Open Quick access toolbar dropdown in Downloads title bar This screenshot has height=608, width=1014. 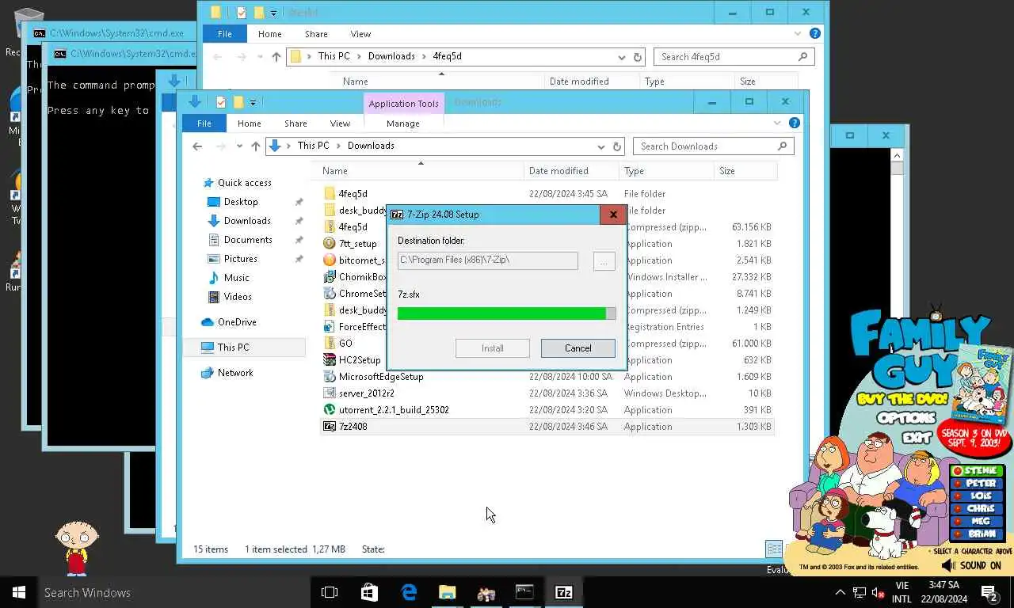pos(253,102)
